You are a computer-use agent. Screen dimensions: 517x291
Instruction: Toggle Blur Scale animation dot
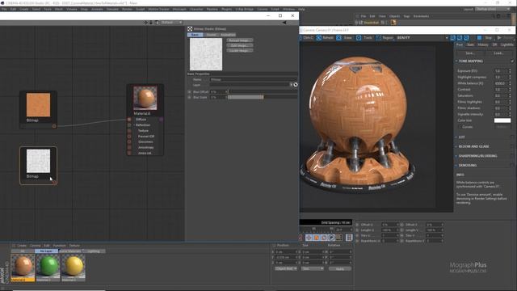click(190, 97)
